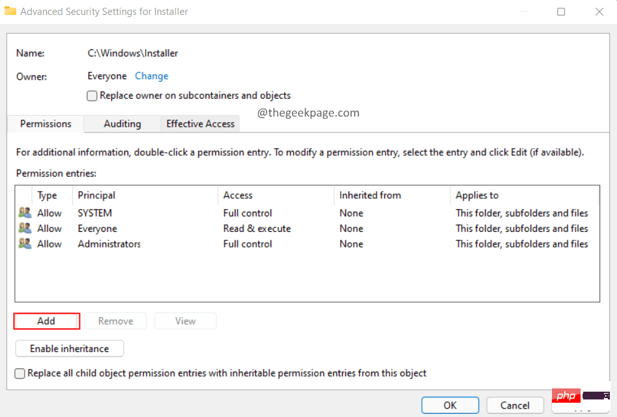
Task: Click the Enable inheritance button
Action: point(70,349)
